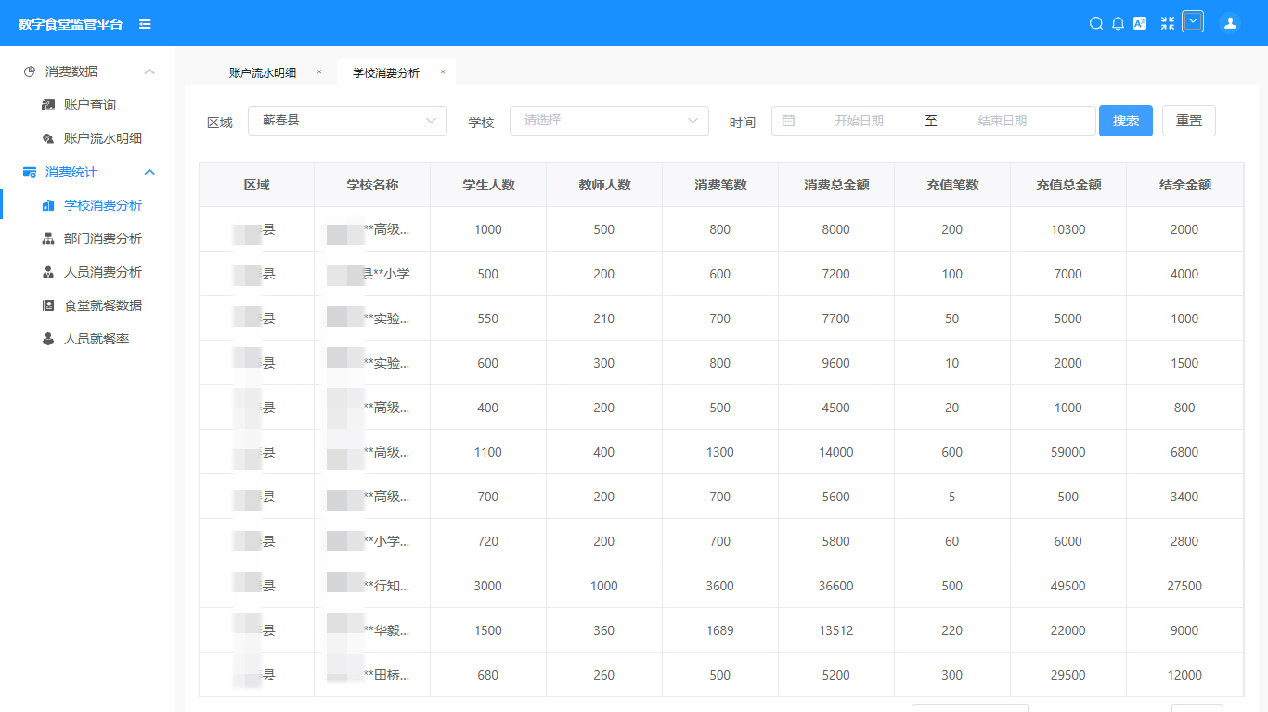
Task: Open the calendar icon in the 时间 field
Action: pyautogui.click(x=790, y=120)
